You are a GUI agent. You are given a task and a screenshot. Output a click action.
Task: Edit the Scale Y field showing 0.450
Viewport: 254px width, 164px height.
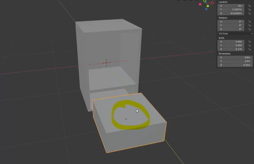pyautogui.click(x=231, y=46)
